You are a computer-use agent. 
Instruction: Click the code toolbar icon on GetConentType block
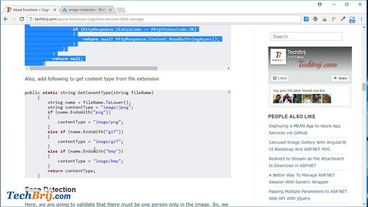tap(229, 92)
